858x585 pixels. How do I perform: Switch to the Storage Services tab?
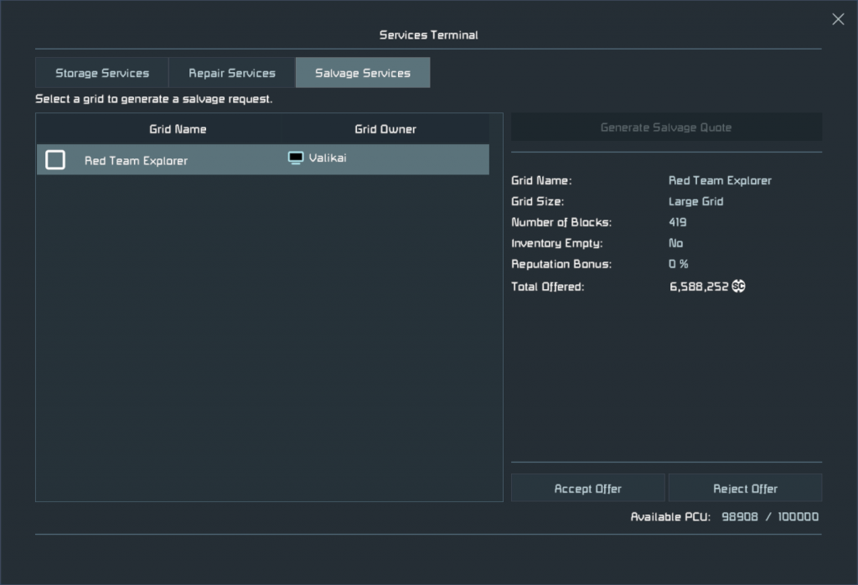point(102,73)
